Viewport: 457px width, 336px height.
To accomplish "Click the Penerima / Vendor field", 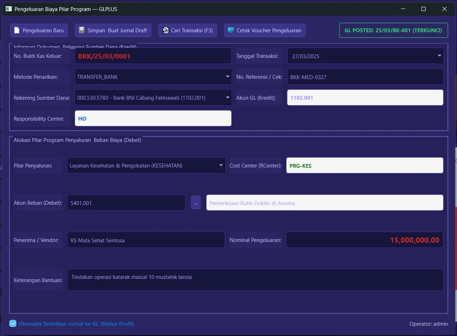I will click(x=146, y=240).
